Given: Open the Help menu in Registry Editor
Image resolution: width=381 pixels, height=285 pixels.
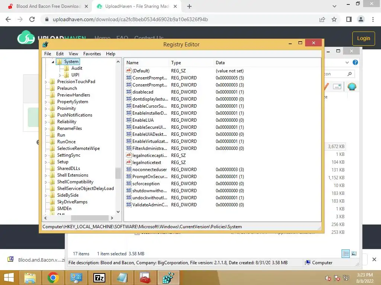Looking at the screenshot, I should point(111,54).
